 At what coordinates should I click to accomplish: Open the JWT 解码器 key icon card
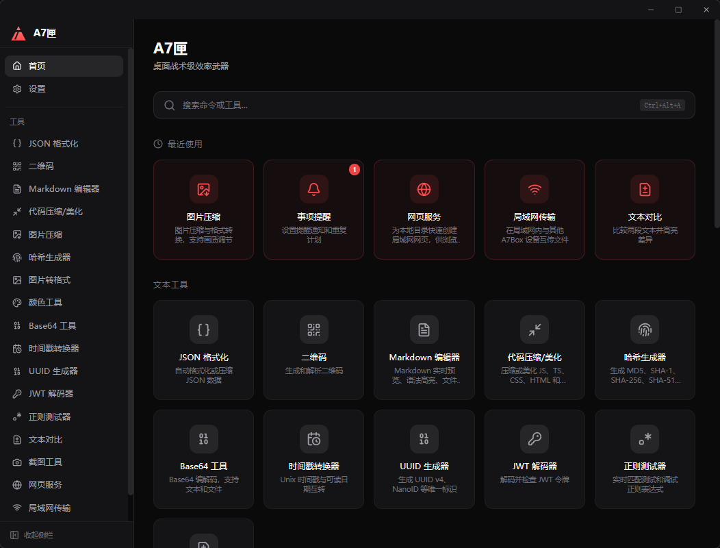(x=535, y=439)
